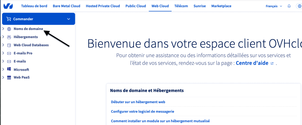Click the Microsoft Windows logo icon

[x=9, y=70]
